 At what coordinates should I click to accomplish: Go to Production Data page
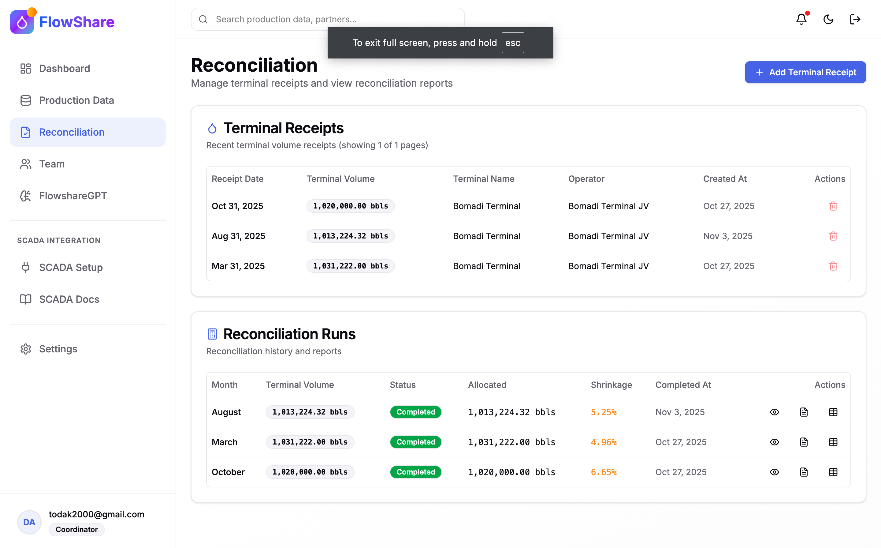(x=76, y=100)
